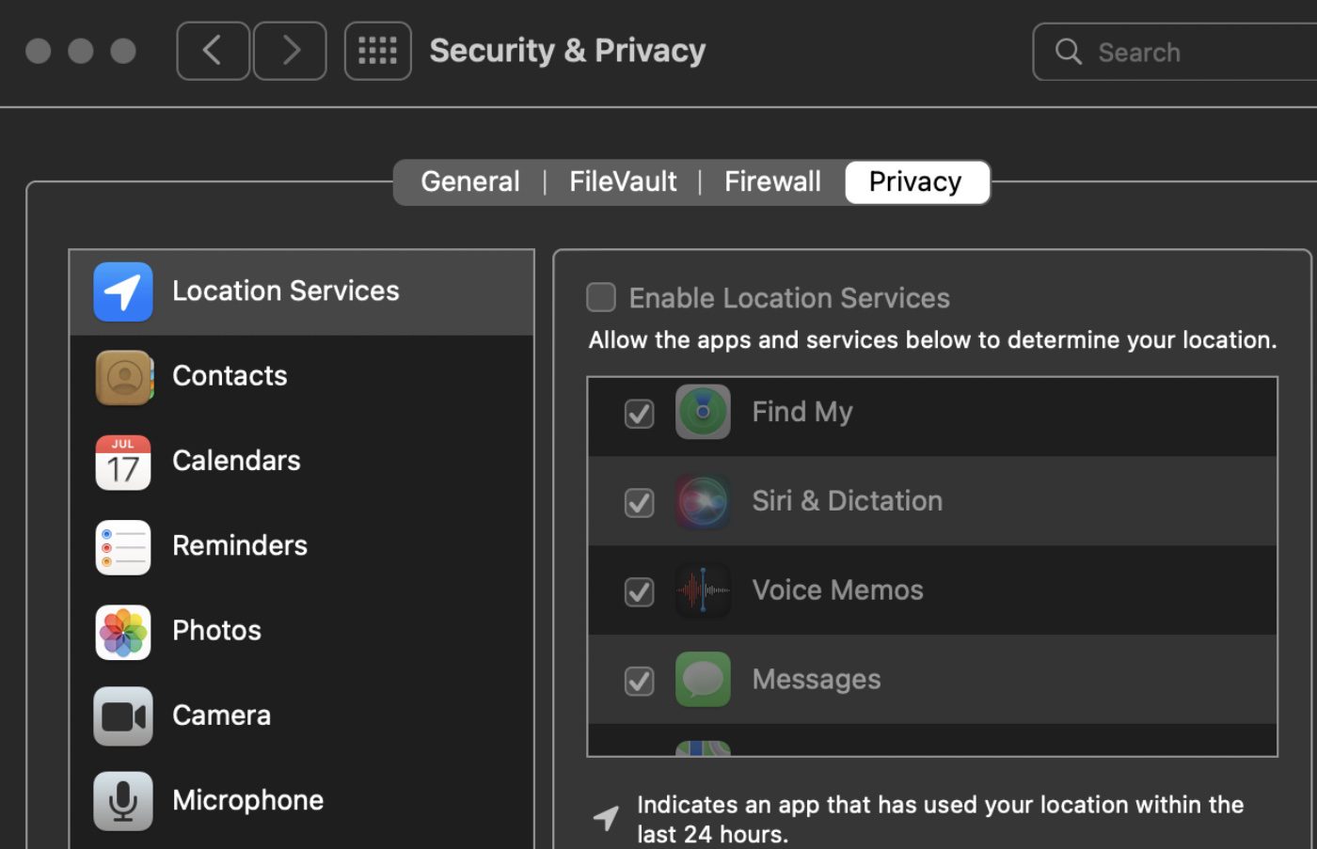Screen dimensions: 1317x849
Task: Click the Voice Memos app icon
Action: [x=703, y=590]
